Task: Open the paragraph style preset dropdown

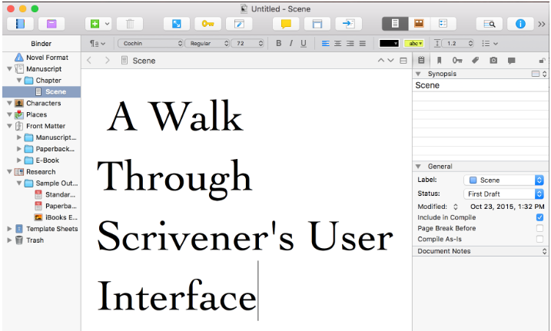Action: coord(98,43)
